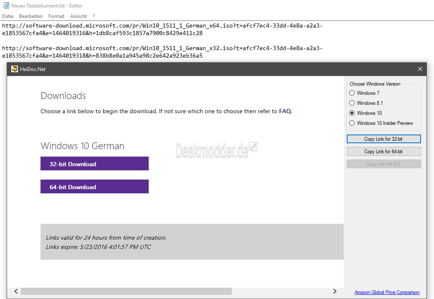Click hash line ending 8429e411c28
434x299 pixels.
click(x=102, y=33)
